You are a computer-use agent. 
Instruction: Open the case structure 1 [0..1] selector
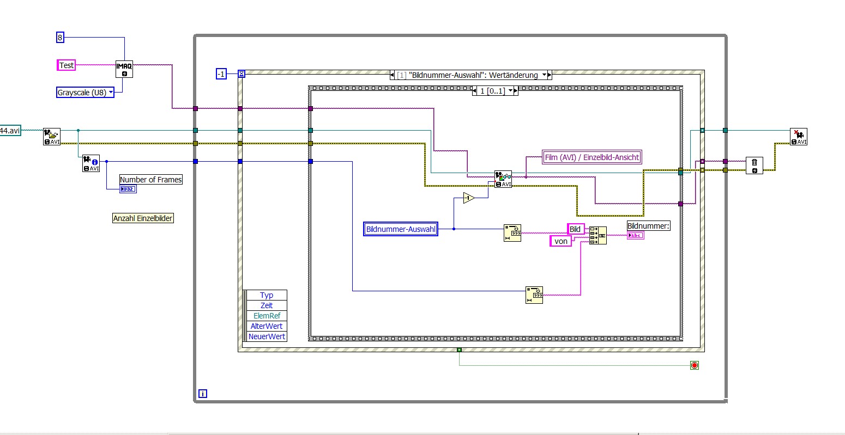pos(495,91)
